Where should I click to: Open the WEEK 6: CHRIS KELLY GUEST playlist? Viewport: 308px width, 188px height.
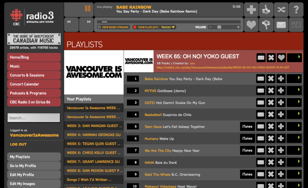pyautogui.click(x=94, y=153)
